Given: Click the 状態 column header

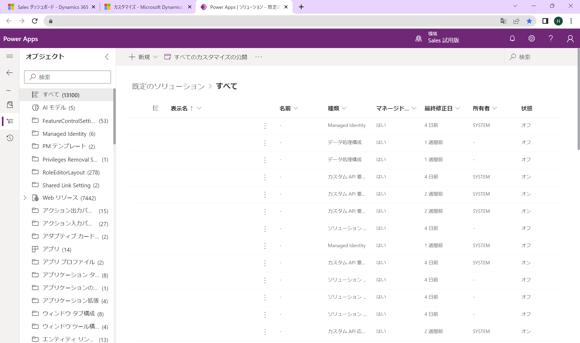Looking at the screenshot, I should click(x=527, y=108).
